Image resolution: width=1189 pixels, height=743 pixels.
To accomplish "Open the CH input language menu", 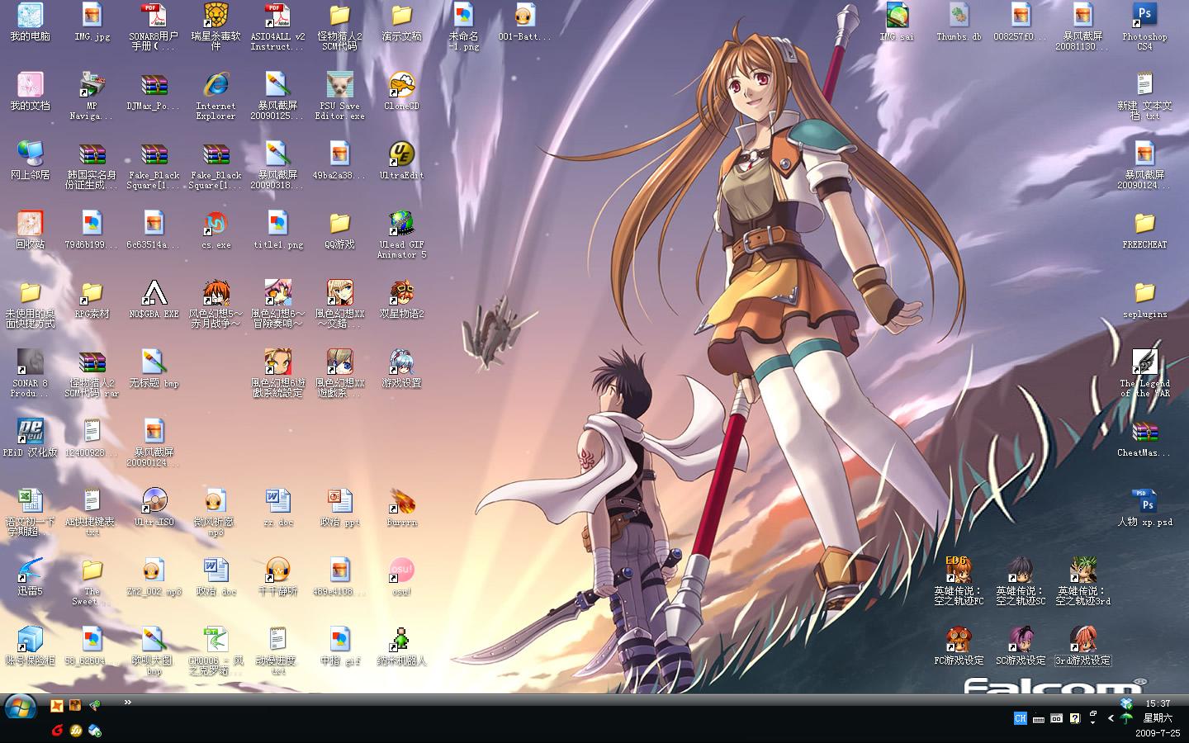I will [x=1021, y=718].
